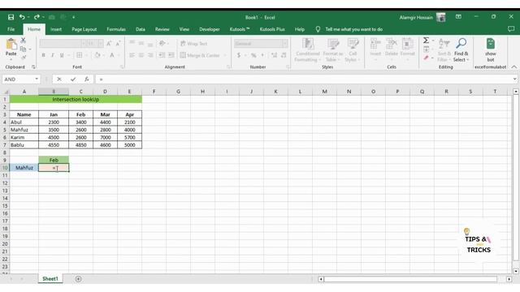520x292 pixels.
Task: Open Clipboard dialog launcher
Action: (33, 67)
